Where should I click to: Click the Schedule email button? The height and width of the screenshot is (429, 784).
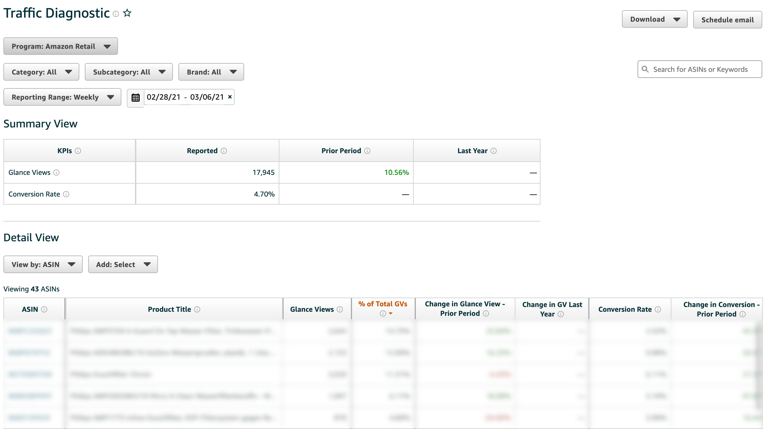(727, 20)
